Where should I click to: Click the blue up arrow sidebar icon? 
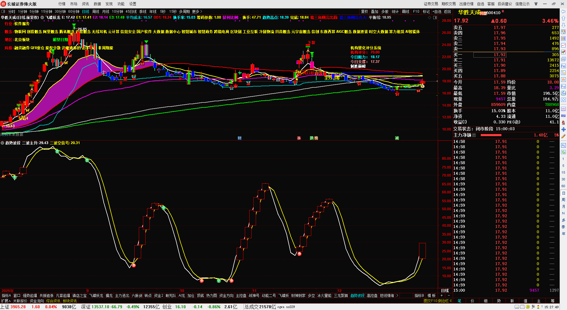(x=563, y=18)
